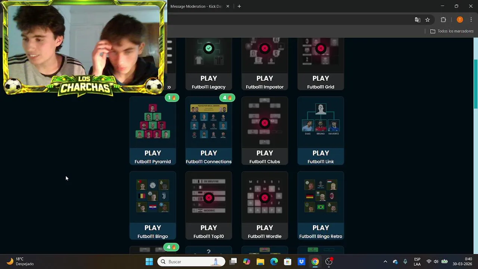Click the OneDrive cloud tray icon
This screenshot has width=478, height=269.
pyautogui.click(x=395, y=262)
